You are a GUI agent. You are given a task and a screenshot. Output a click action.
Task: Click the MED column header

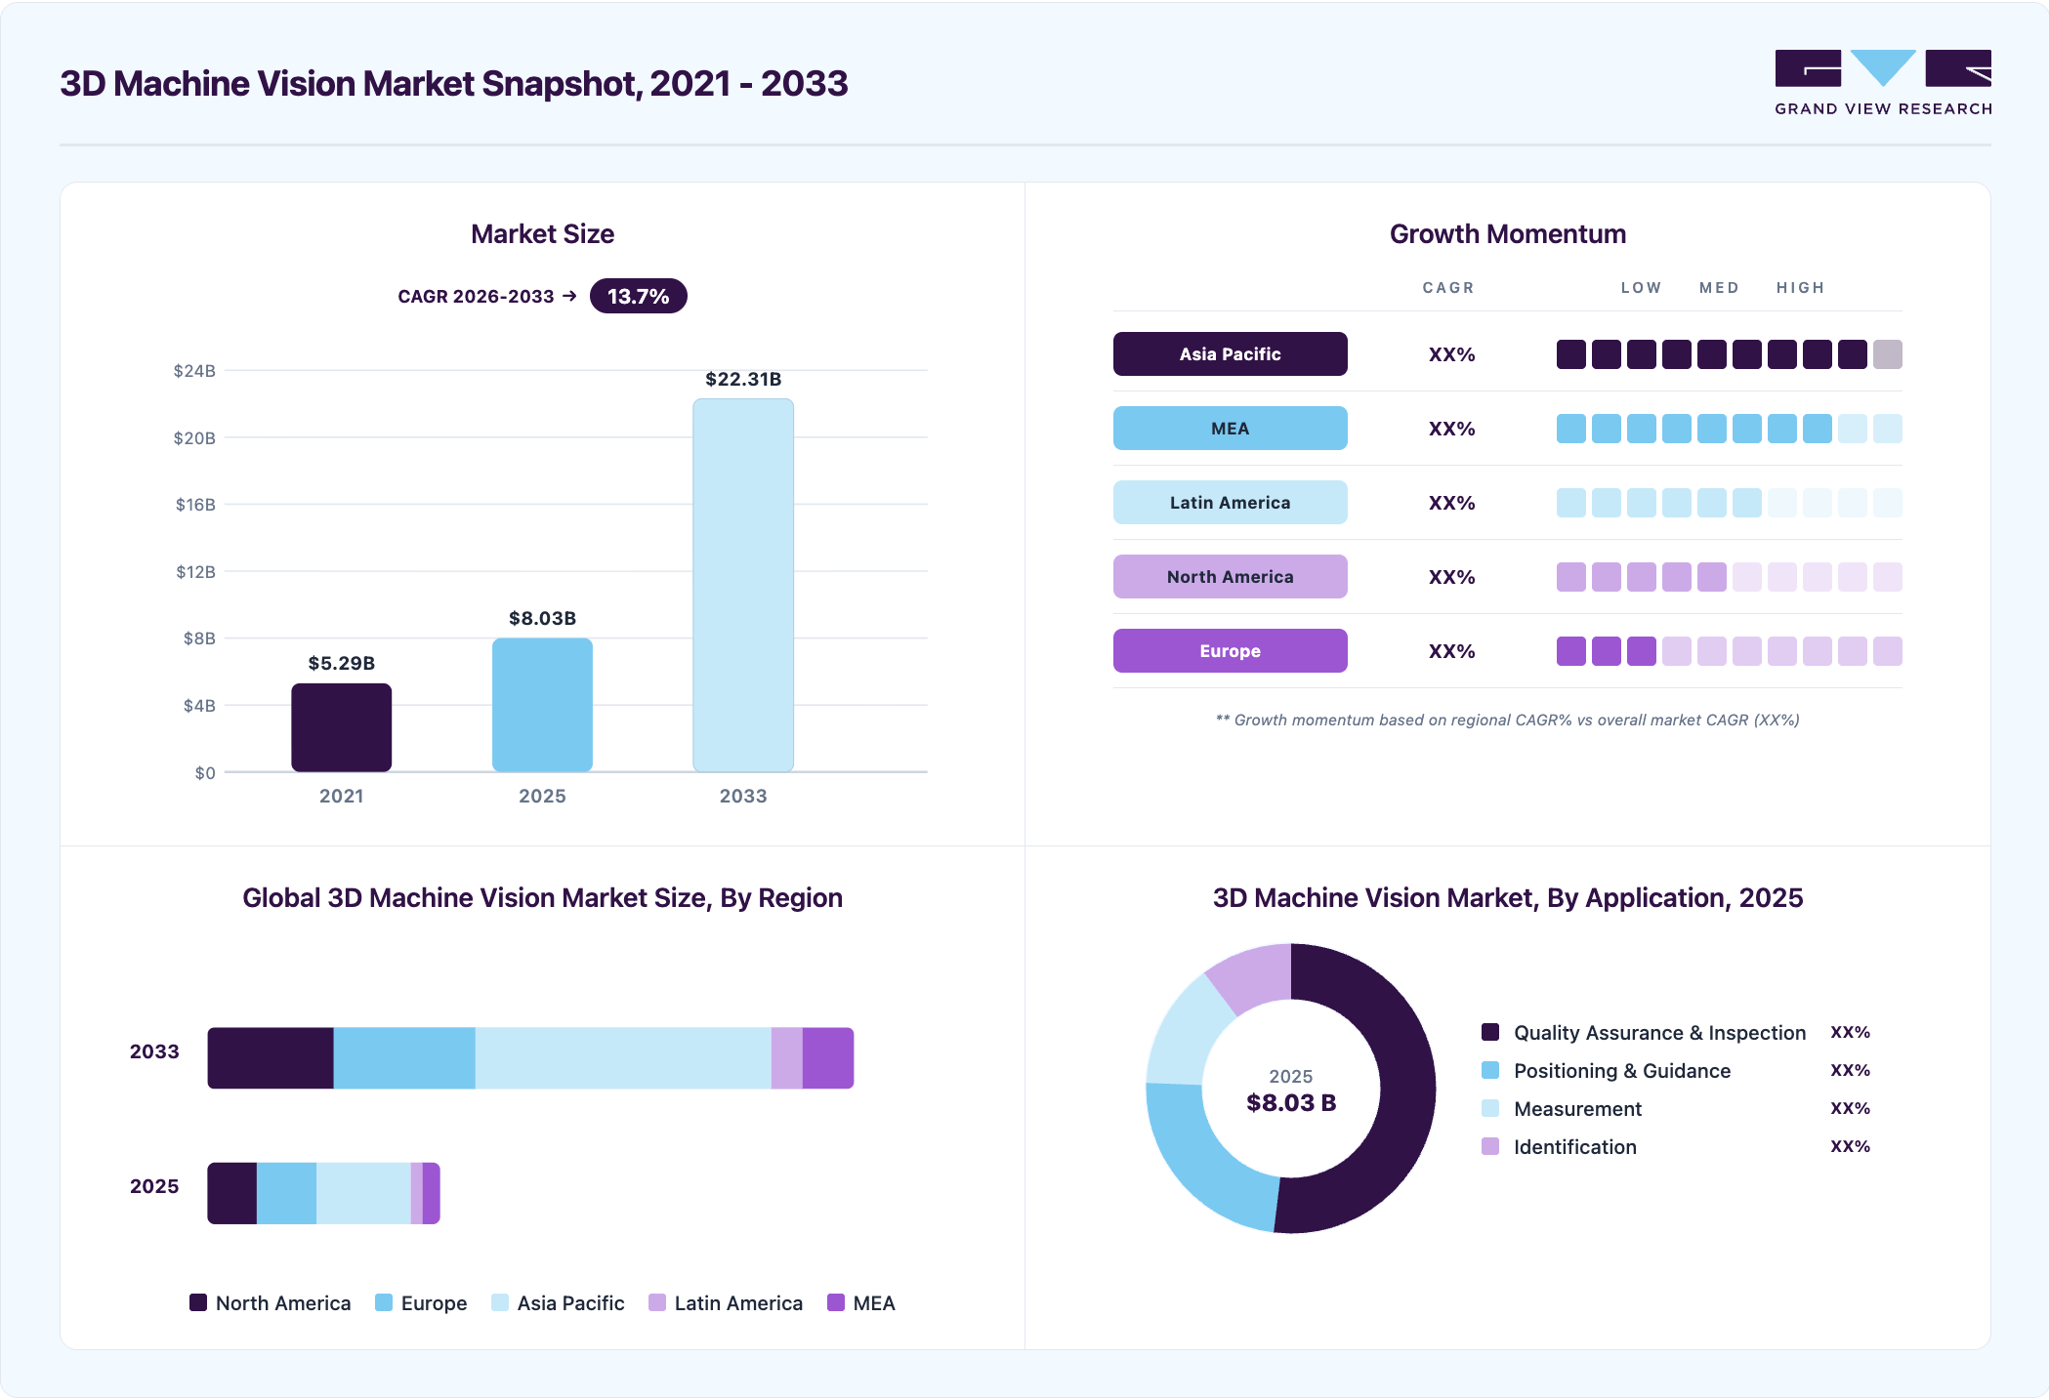pos(1719,287)
